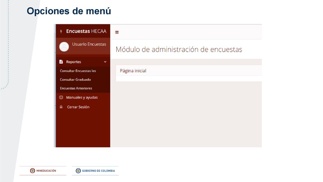323x182 pixels.
Task: Open the Reportes menu
Action: tap(83, 62)
